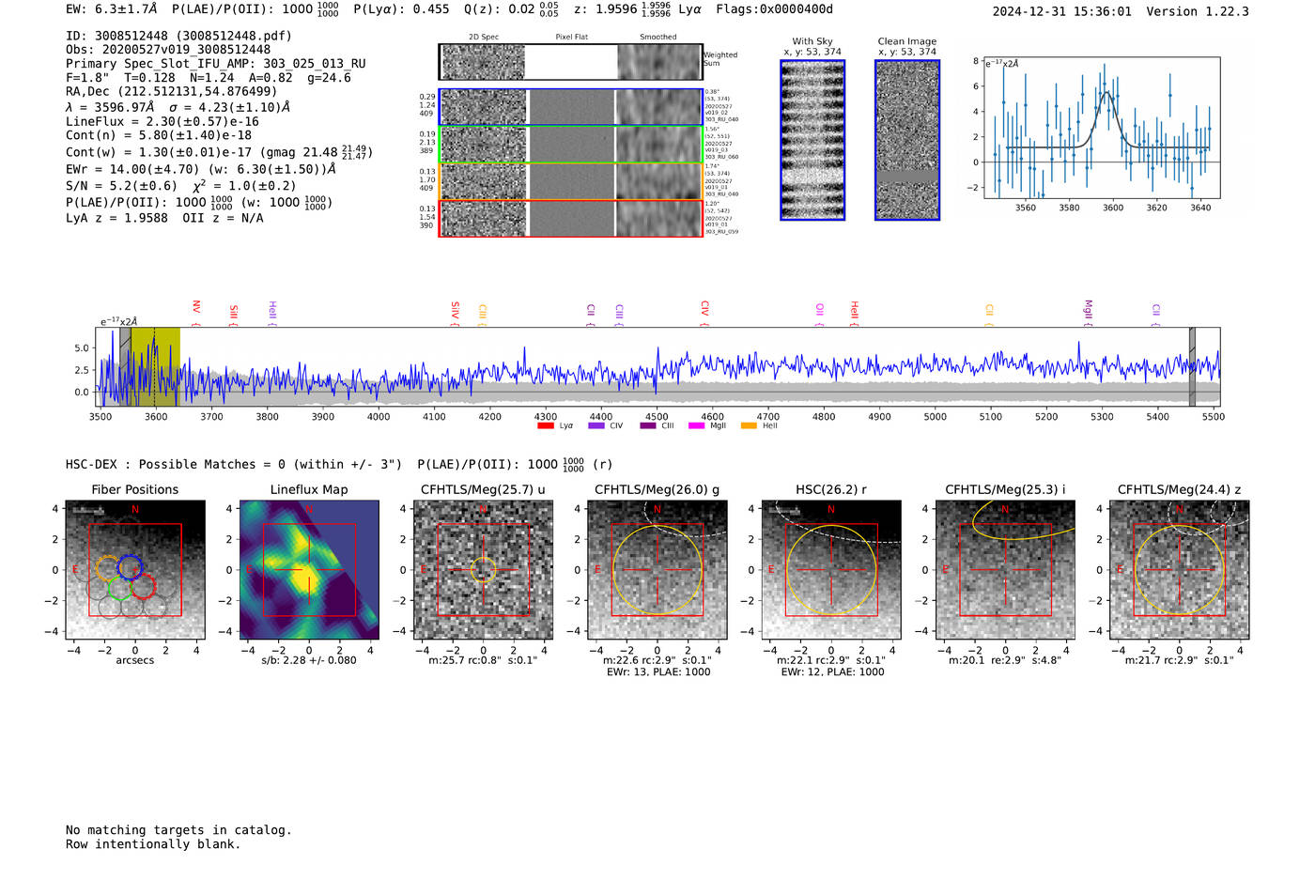Click the purple CIII legend swatch
The image size is (1315, 895).
648,426
